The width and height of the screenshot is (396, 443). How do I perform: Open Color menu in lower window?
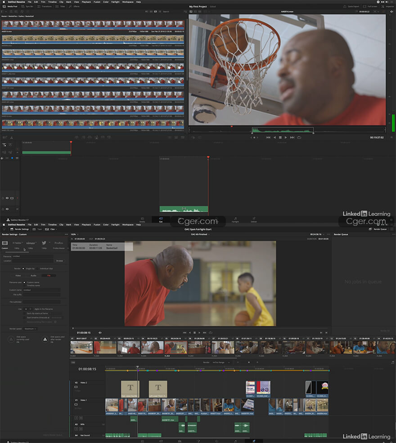(106, 225)
